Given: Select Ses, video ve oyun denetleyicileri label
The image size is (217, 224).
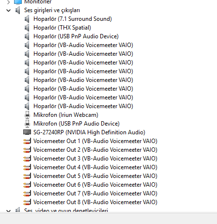Looking at the screenshot, I should click(x=66, y=210).
